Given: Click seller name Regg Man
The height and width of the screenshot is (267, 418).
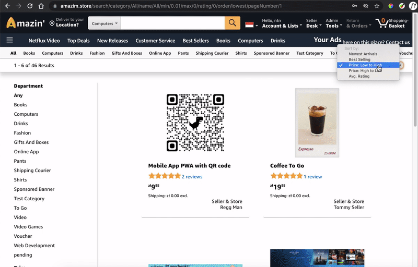Looking at the screenshot, I should (x=231, y=207).
